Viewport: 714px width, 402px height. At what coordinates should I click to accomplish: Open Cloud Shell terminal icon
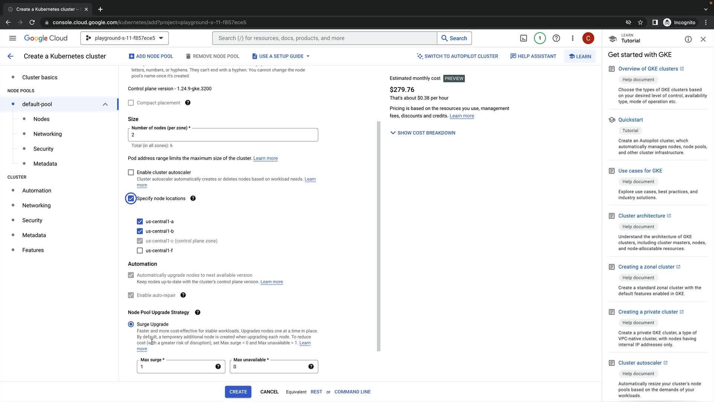[523, 38]
